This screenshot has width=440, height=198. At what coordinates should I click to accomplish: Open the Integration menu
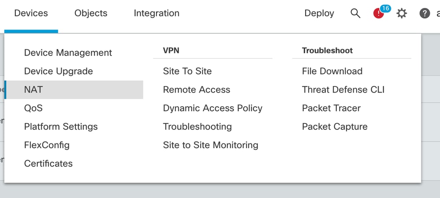point(157,13)
